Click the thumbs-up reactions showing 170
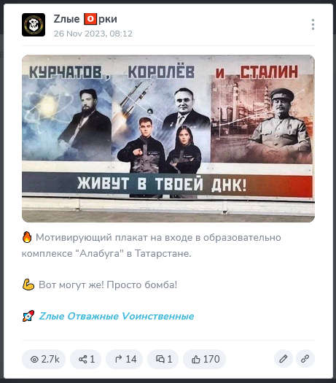The height and width of the screenshot is (383, 336). (x=205, y=359)
